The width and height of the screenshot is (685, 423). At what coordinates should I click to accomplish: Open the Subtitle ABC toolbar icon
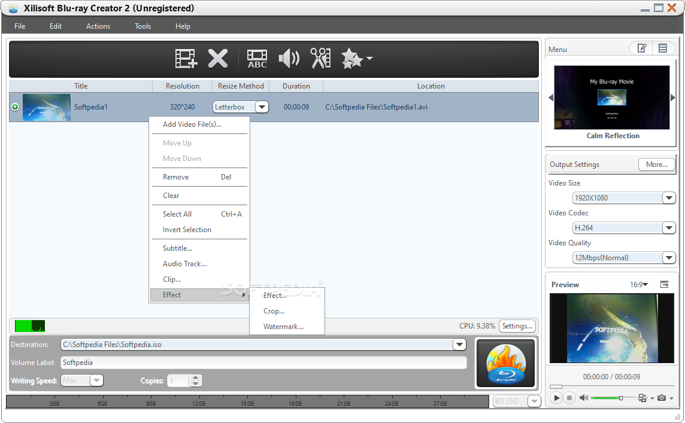coord(257,59)
